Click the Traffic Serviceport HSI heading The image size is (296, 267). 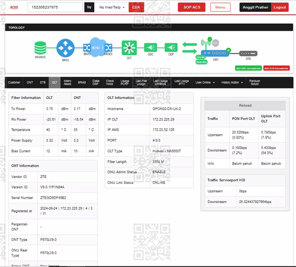click(x=226, y=180)
